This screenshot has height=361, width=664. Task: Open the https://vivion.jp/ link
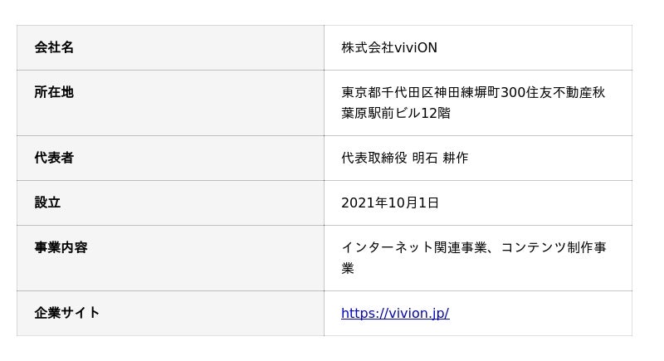pyautogui.click(x=395, y=313)
